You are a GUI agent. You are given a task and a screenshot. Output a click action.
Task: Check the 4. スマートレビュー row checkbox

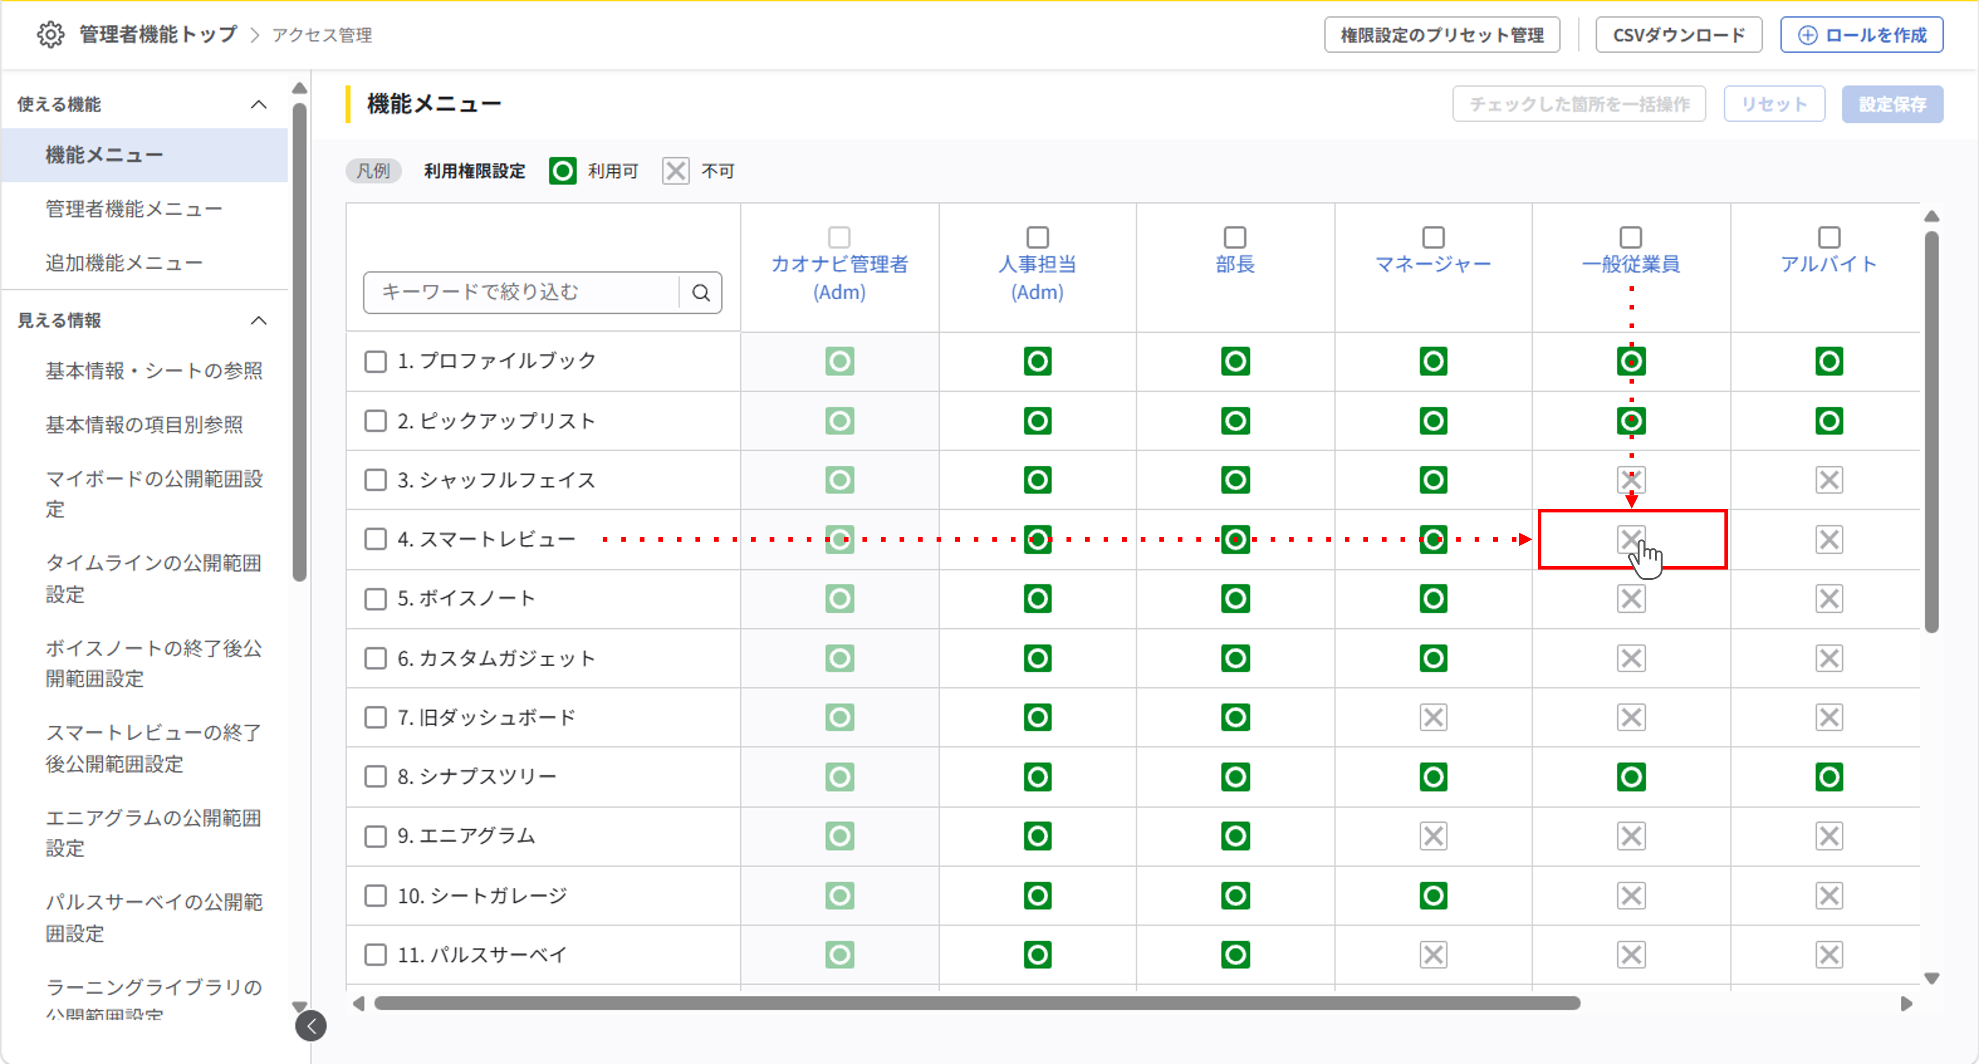(375, 540)
